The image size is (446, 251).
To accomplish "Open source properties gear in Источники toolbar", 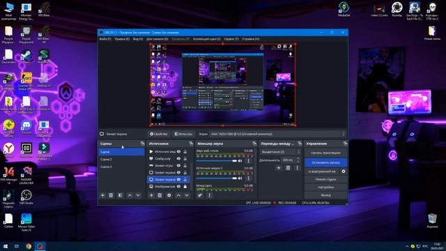I will pos(169,195).
